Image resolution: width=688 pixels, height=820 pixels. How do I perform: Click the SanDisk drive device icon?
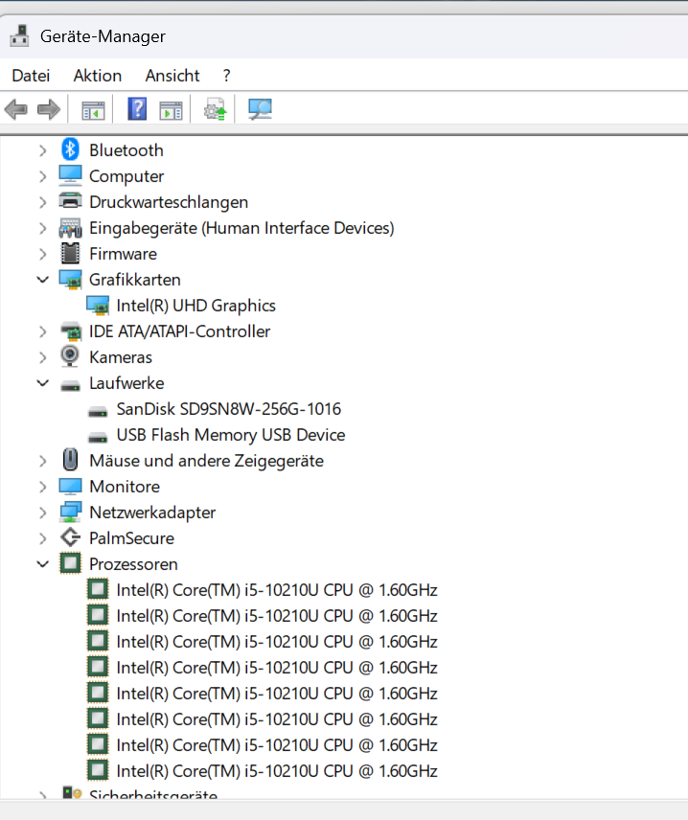(98, 412)
